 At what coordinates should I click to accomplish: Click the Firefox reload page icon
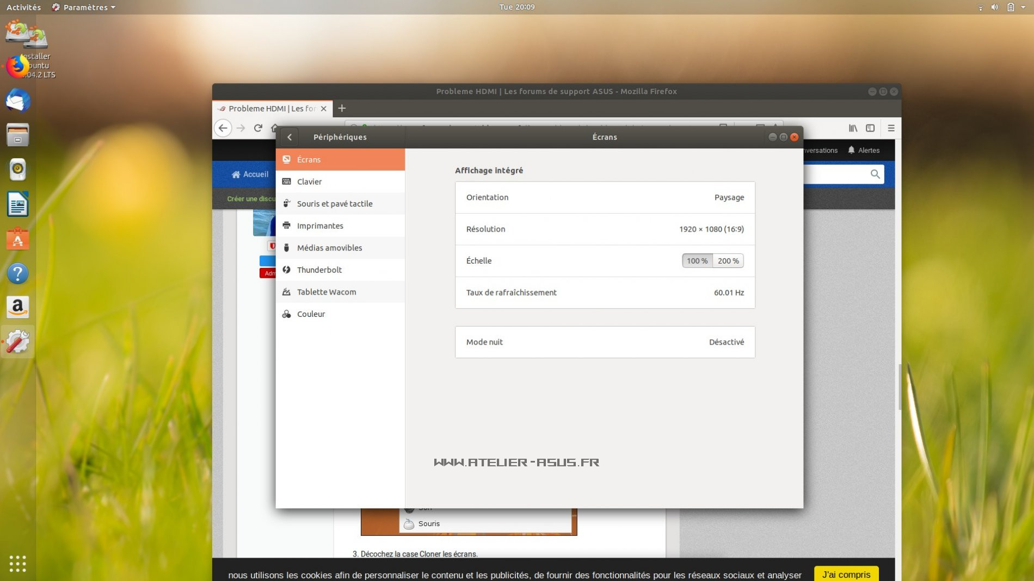258,128
